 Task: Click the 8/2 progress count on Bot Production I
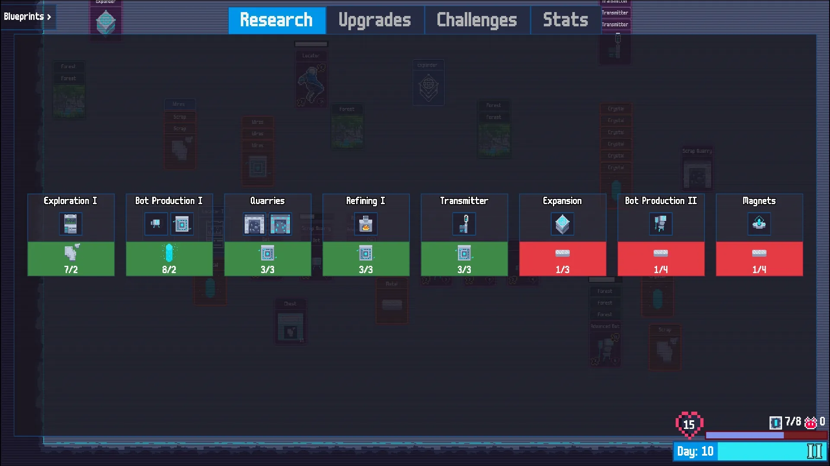(169, 270)
